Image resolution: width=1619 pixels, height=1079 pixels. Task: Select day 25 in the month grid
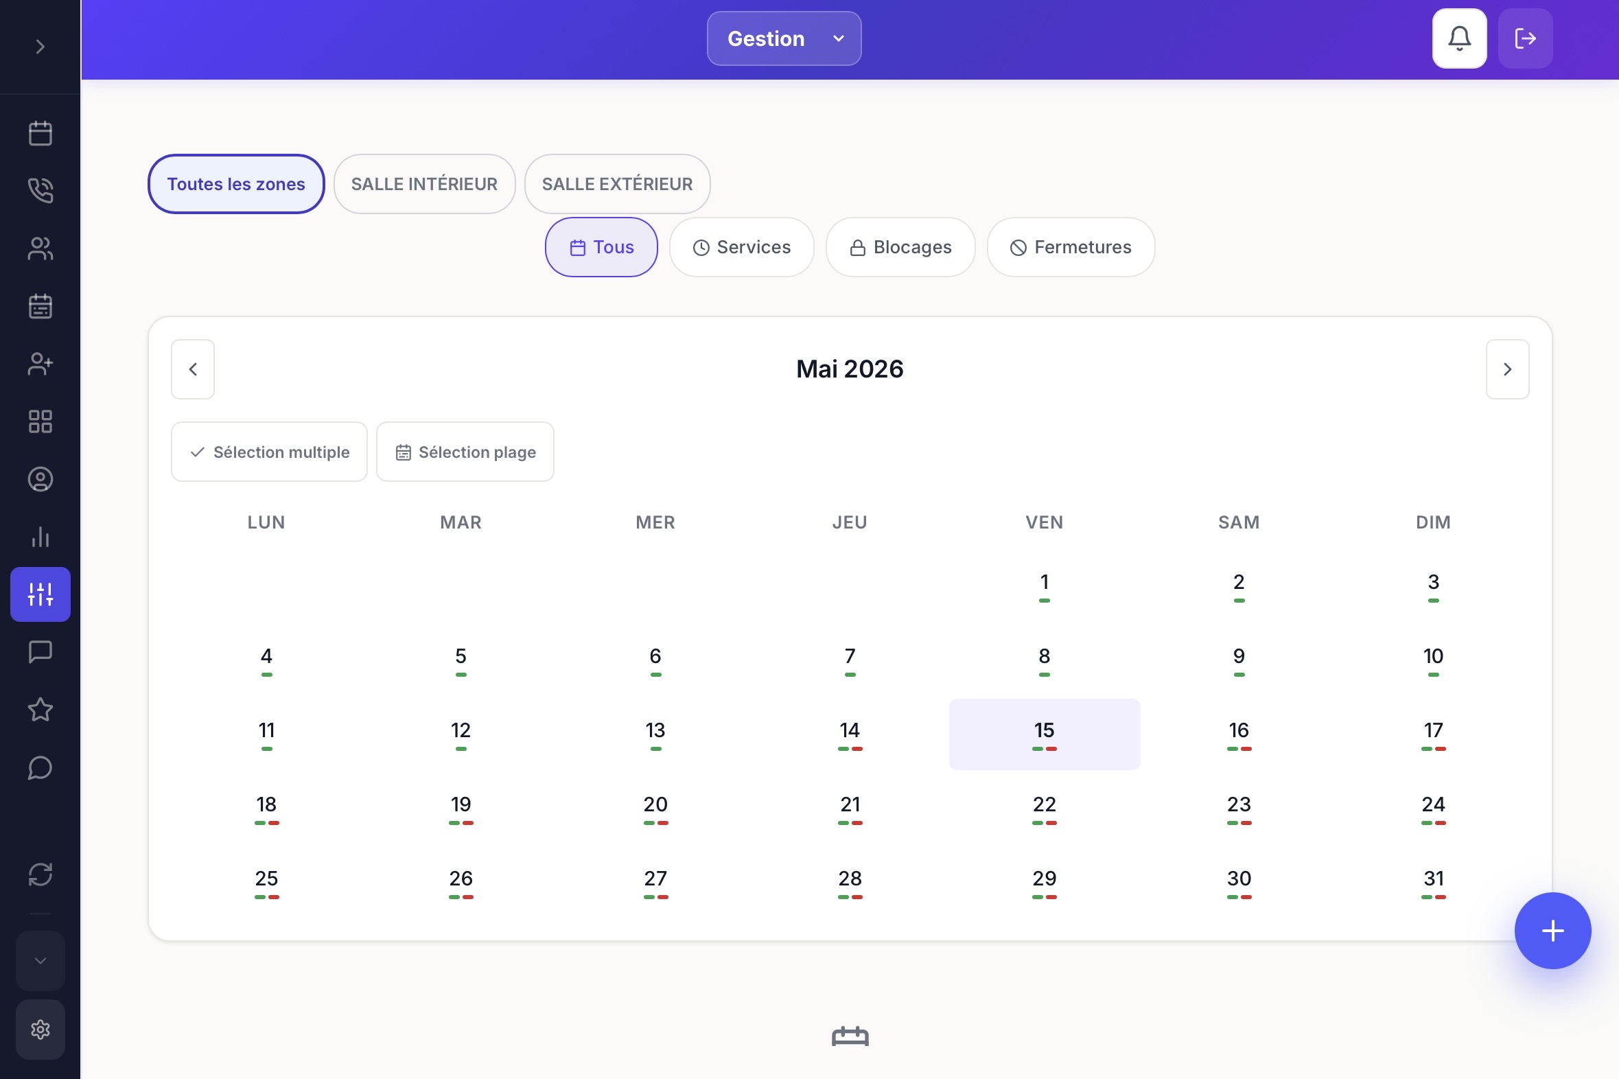pyautogui.click(x=267, y=883)
